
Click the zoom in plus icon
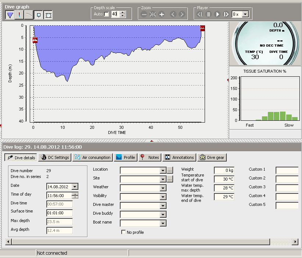pyautogui.click(x=162, y=14)
